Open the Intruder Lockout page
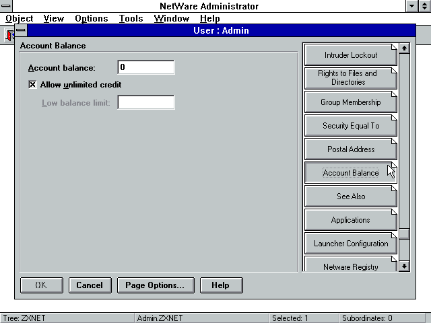Viewport: 431px width, 323px height. [351, 55]
